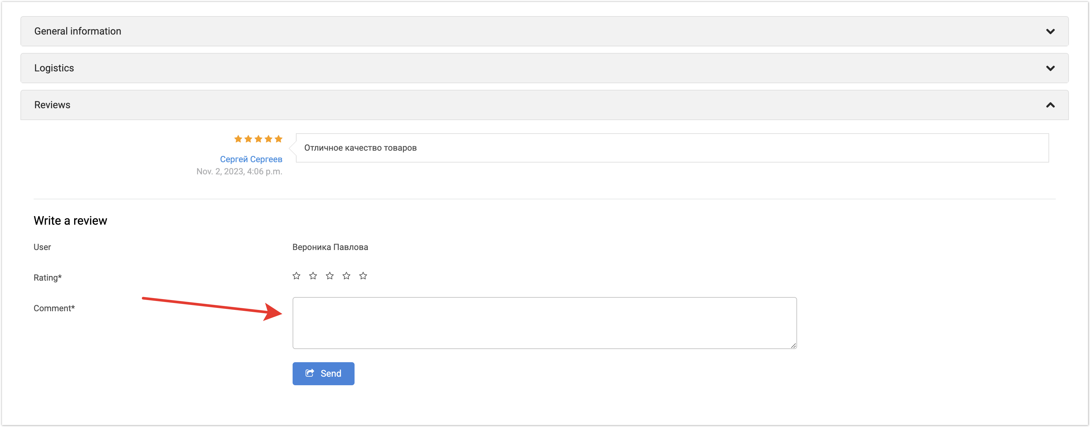Click the orange star rating of Сергей's review
1090x427 pixels.
point(258,139)
